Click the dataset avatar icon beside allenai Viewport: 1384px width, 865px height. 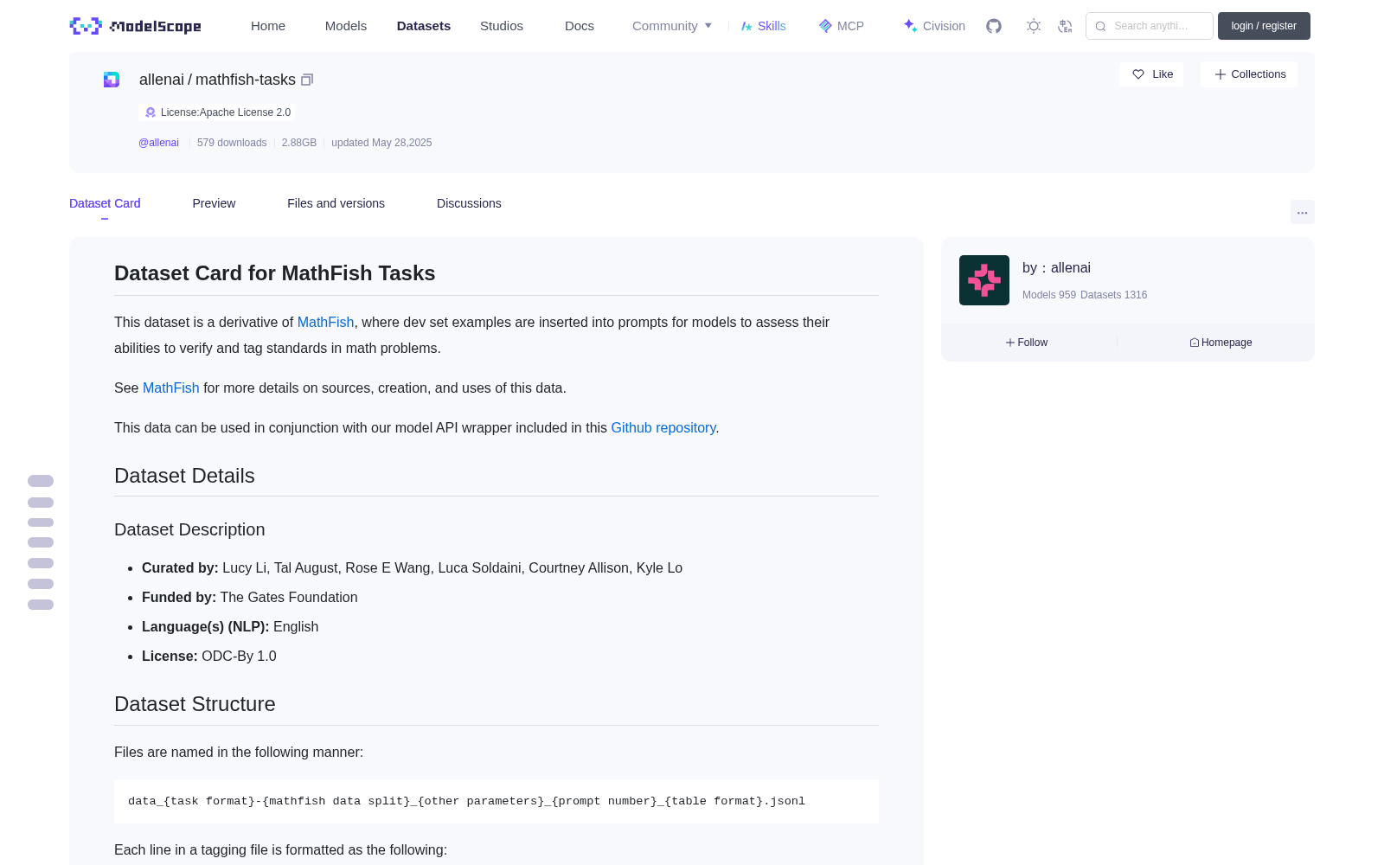[x=112, y=80]
